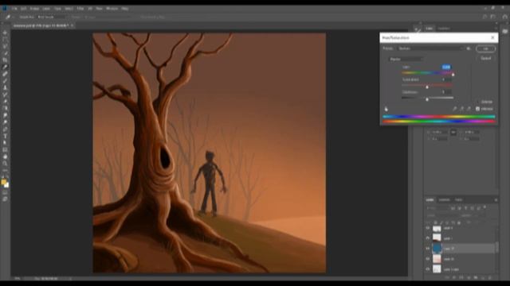
Task: Select the History Brush tool
Action: coord(5,95)
